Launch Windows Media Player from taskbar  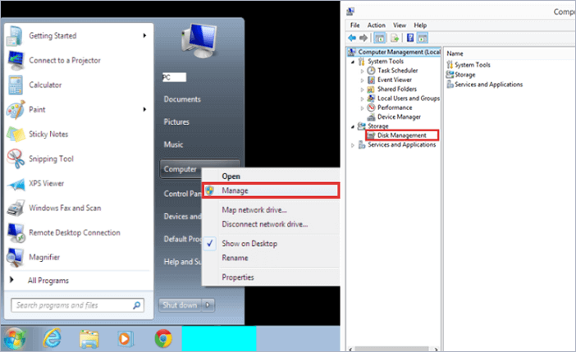point(125,338)
